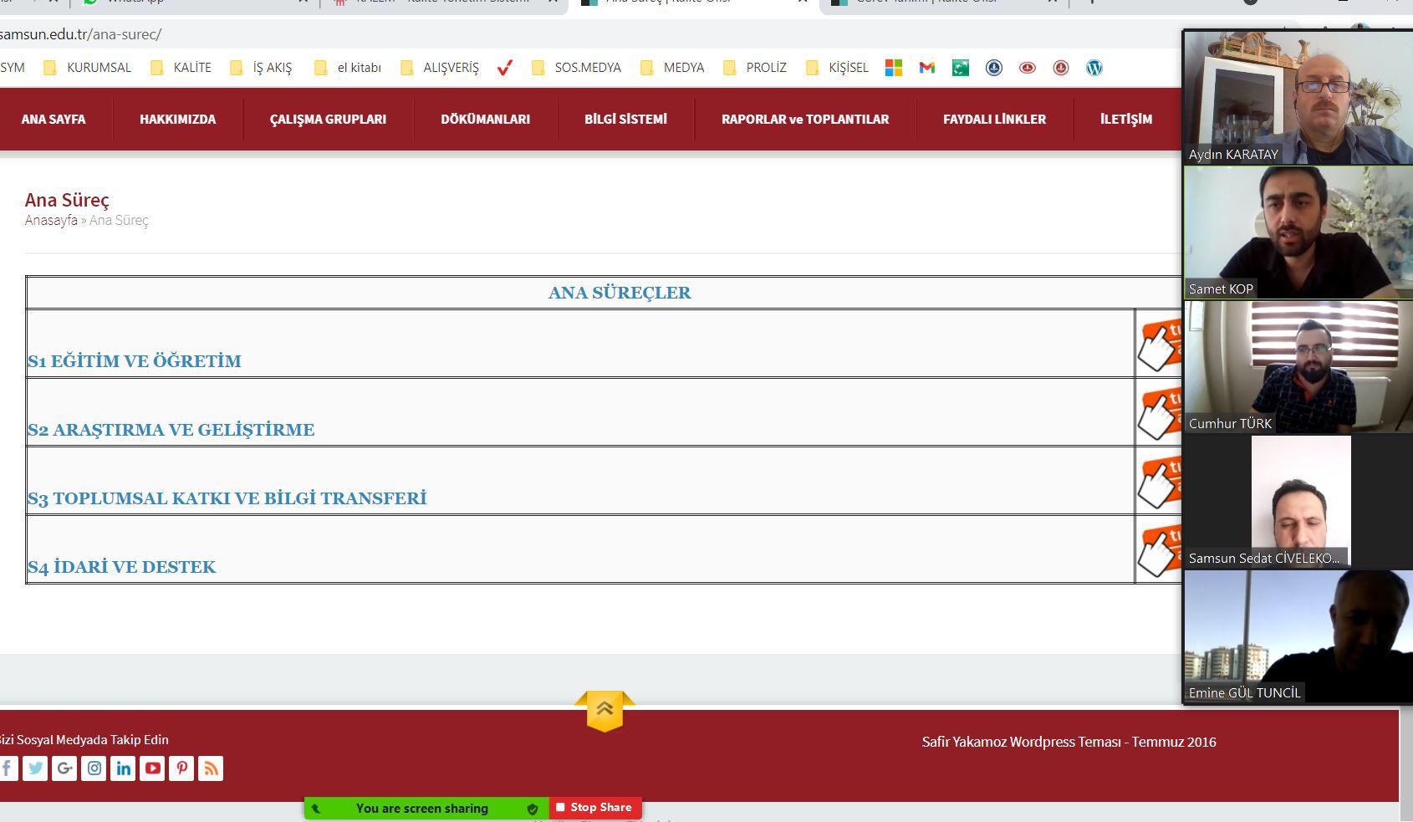Open S2 ARAŞTIRMA VE GELİŞTİRME link
Viewport: 1413px width, 822px height.
click(171, 430)
